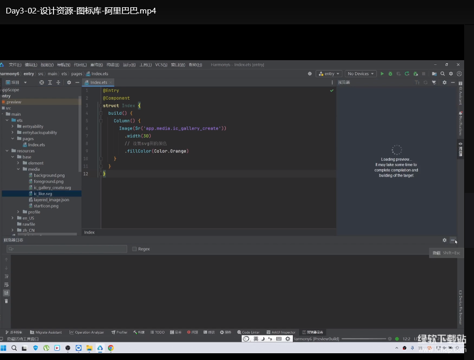Open project structure icon in top toolbar
The height and width of the screenshot is (360, 474).
[x=434, y=74]
